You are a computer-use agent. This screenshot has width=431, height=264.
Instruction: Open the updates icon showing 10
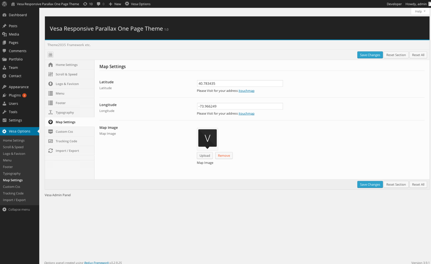[x=85, y=4]
